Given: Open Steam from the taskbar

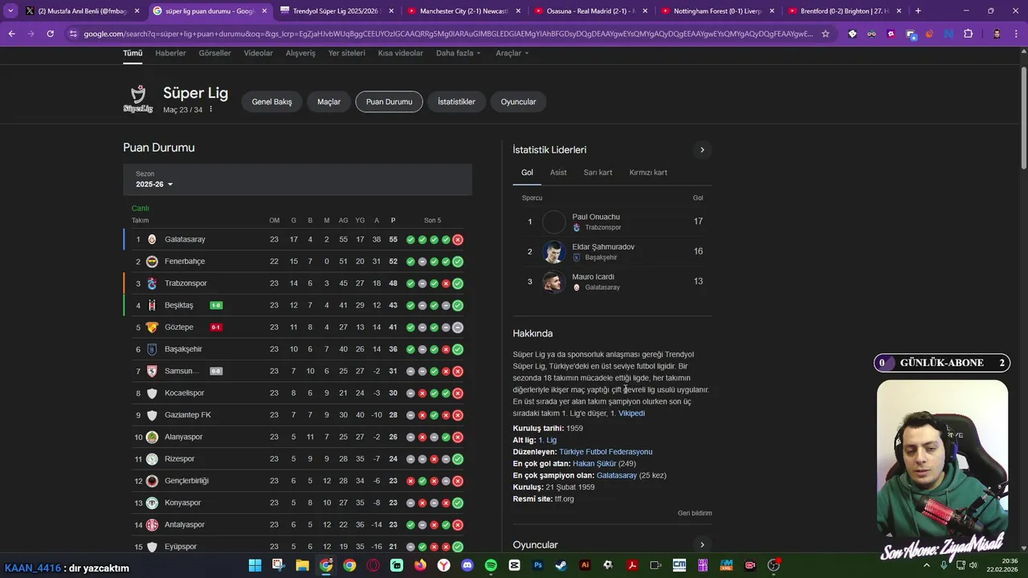Looking at the screenshot, I should pyautogui.click(x=561, y=565).
